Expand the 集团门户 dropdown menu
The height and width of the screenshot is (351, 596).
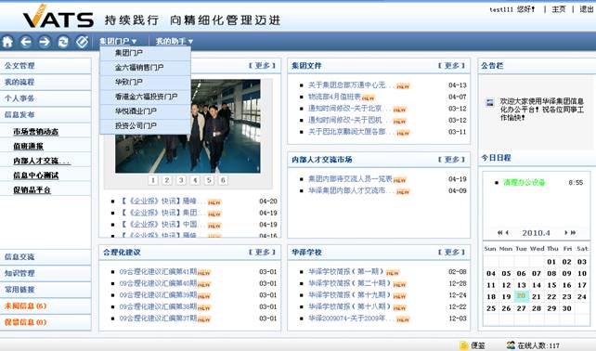(118, 41)
